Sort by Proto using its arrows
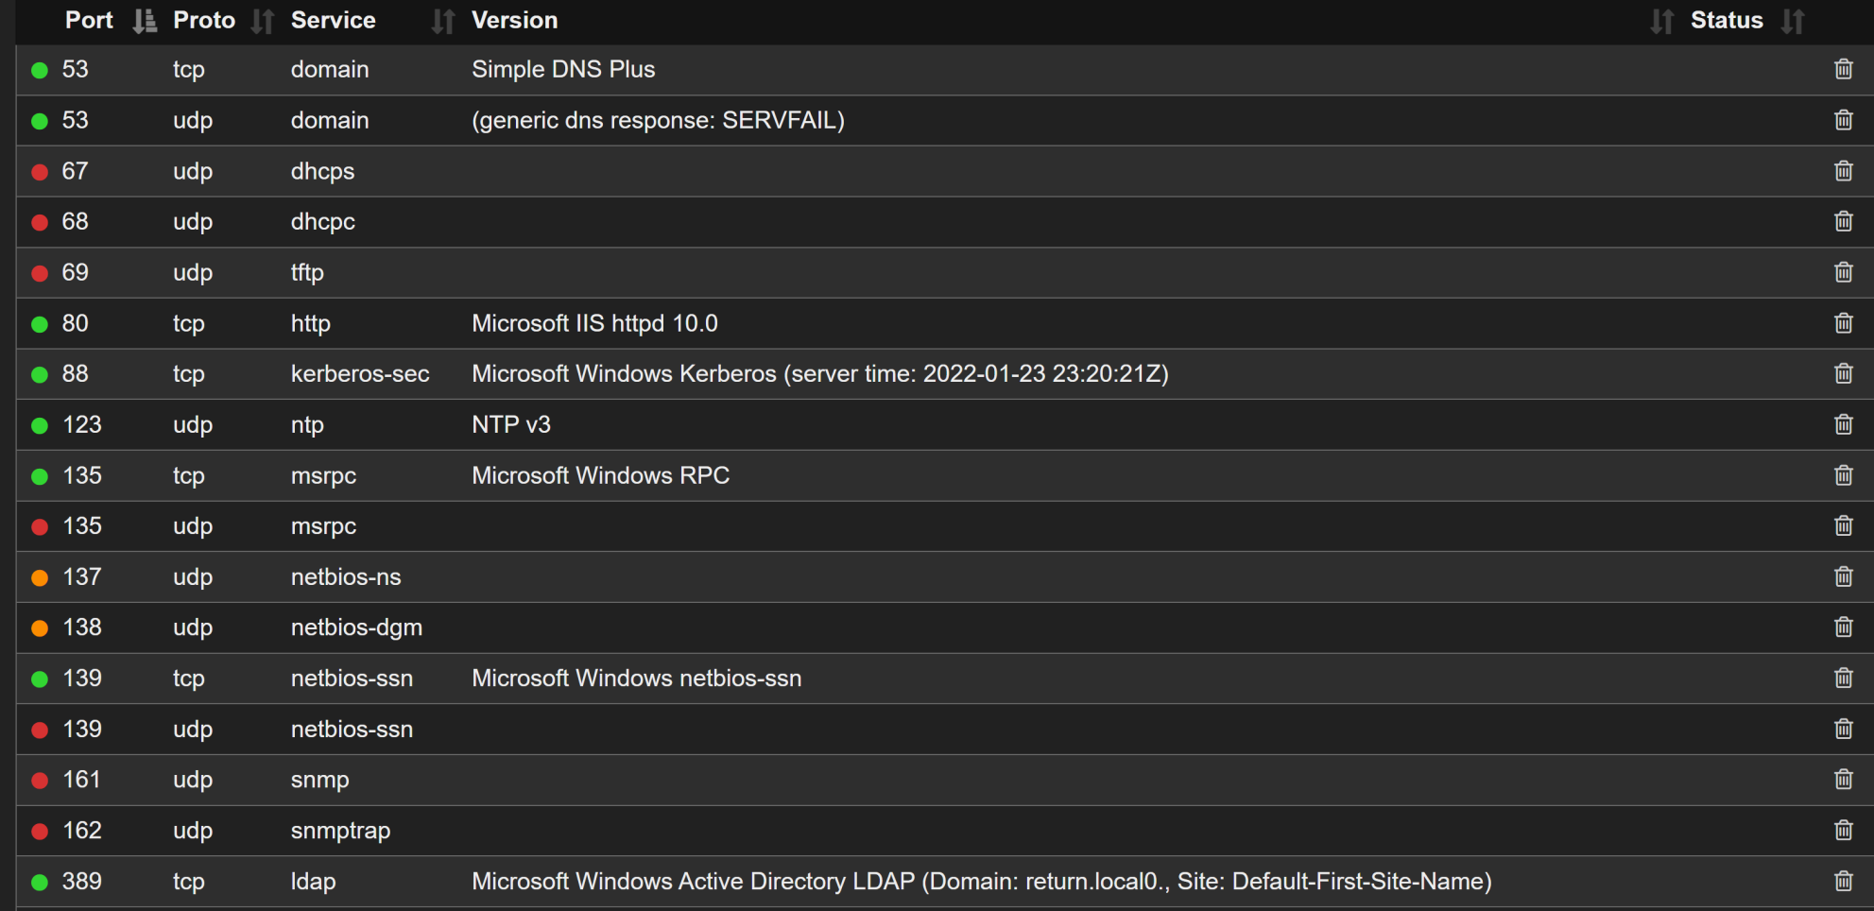Viewport: 1874px width, 911px height. pos(263,21)
